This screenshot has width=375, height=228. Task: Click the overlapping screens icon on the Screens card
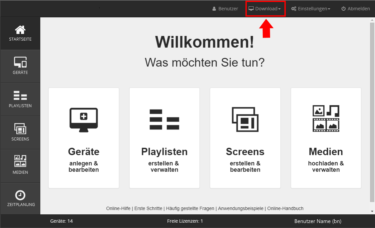click(x=245, y=119)
